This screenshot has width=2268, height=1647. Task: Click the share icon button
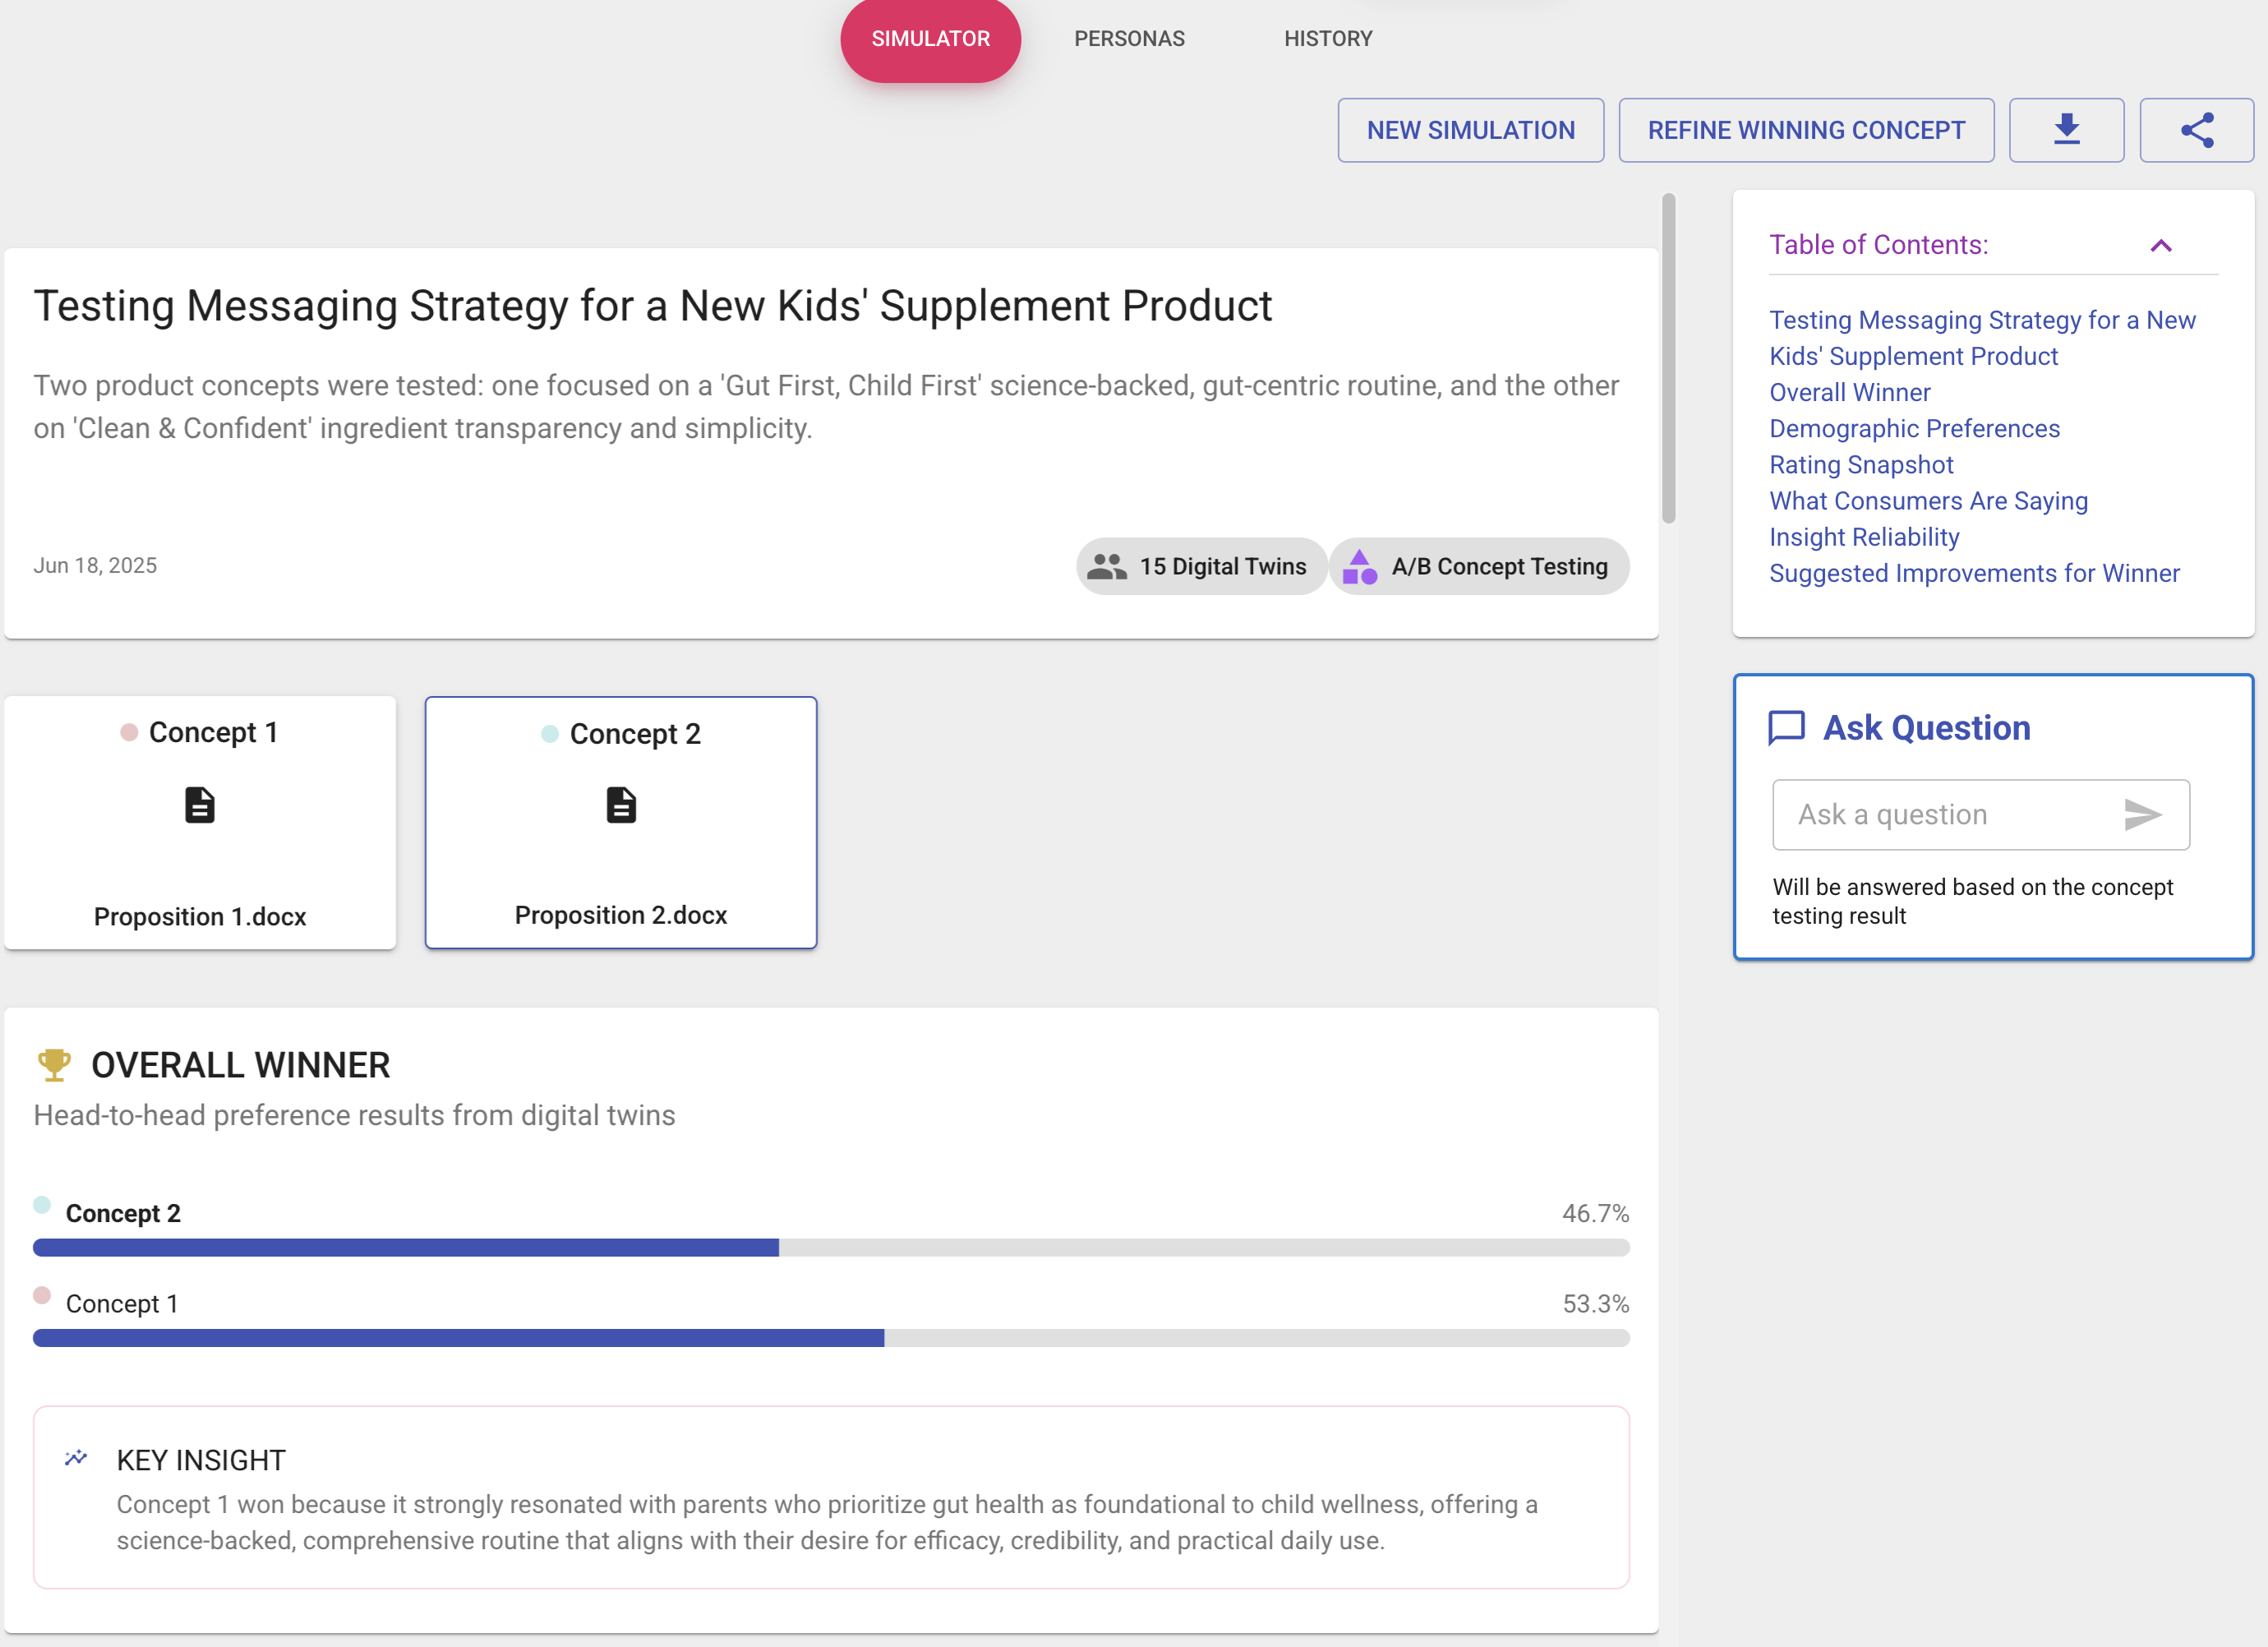pyautogui.click(x=2196, y=130)
